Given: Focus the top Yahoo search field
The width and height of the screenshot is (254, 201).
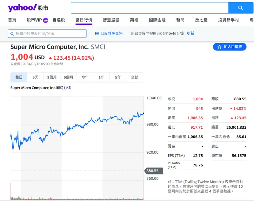Looking at the screenshot, I should [149, 8].
